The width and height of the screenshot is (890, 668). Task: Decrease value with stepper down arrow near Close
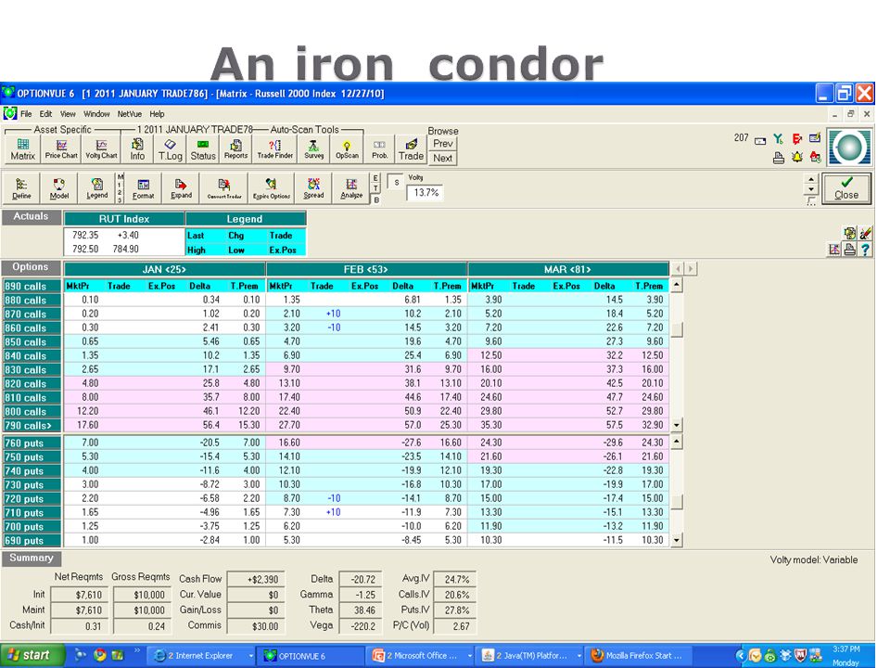tap(811, 189)
